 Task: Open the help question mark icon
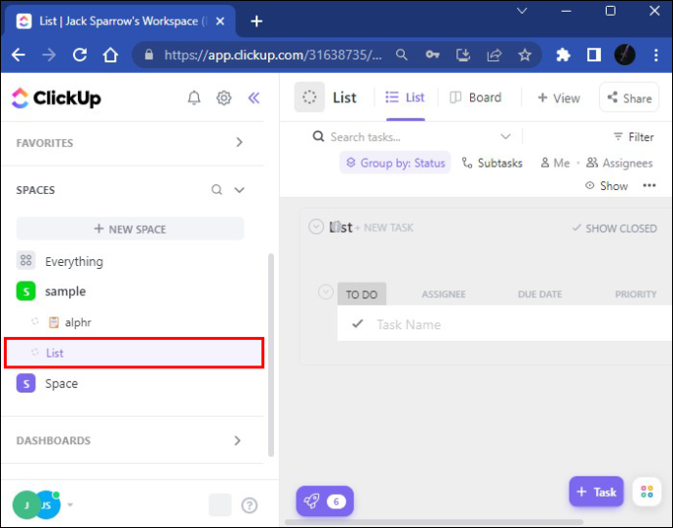249,505
